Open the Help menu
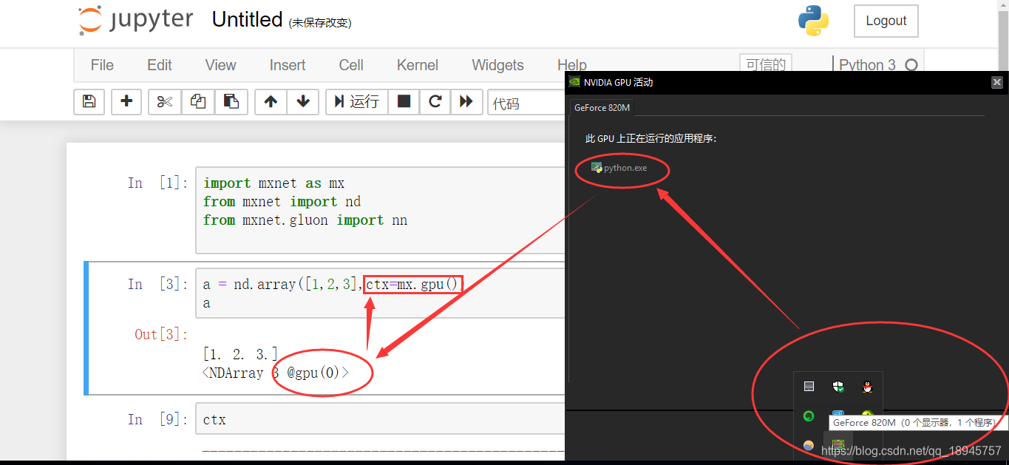 tap(571, 65)
